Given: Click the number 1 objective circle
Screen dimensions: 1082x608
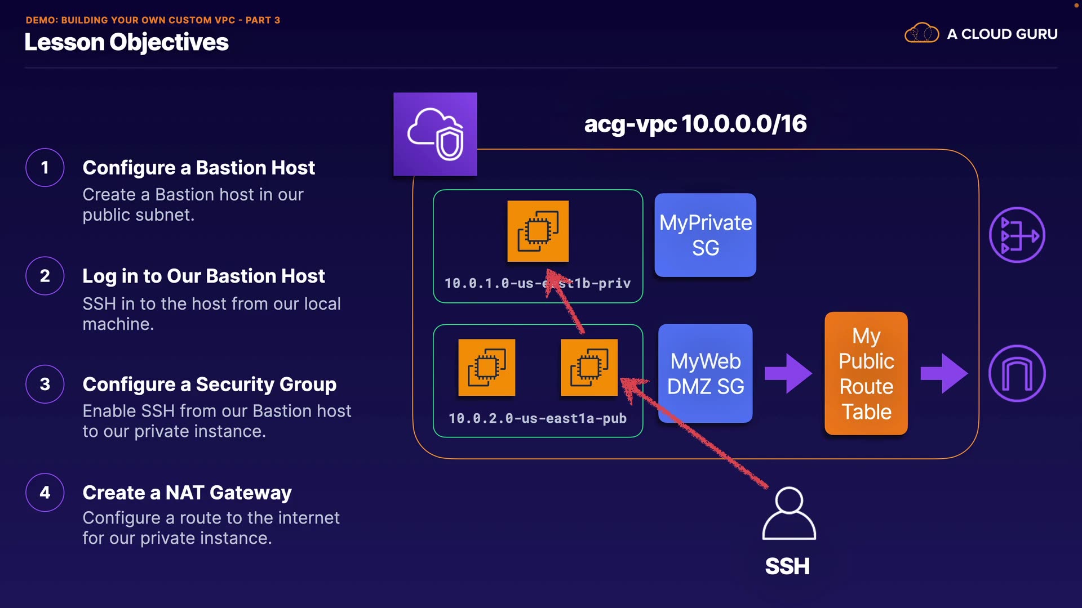Looking at the screenshot, I should [x=45, y=167].
